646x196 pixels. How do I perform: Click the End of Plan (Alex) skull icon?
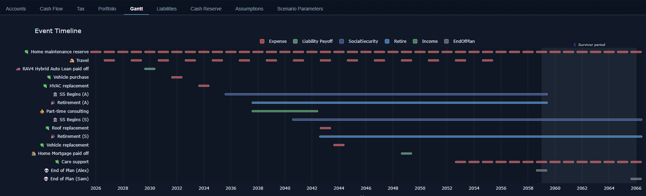tap(46, 171)
